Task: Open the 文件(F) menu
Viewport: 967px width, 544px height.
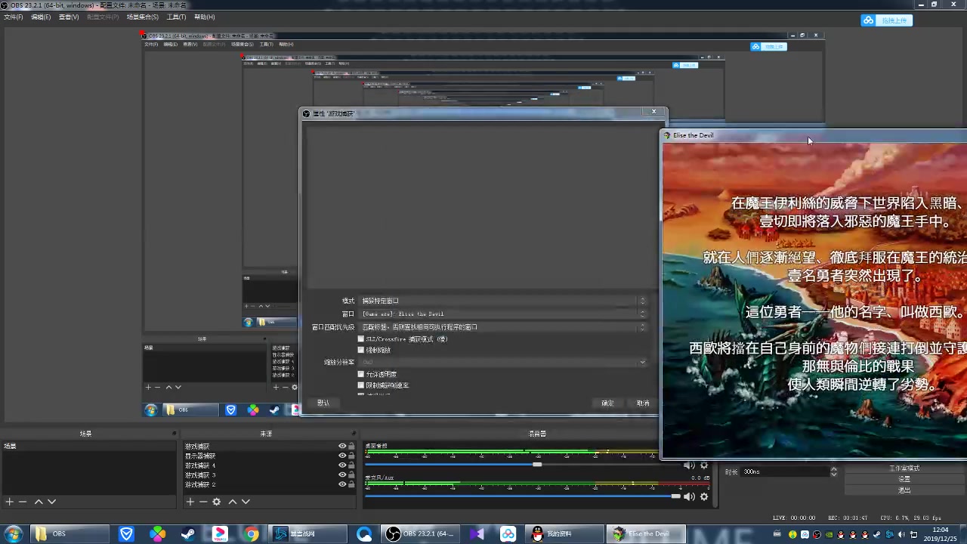Action: click(13, 17)
